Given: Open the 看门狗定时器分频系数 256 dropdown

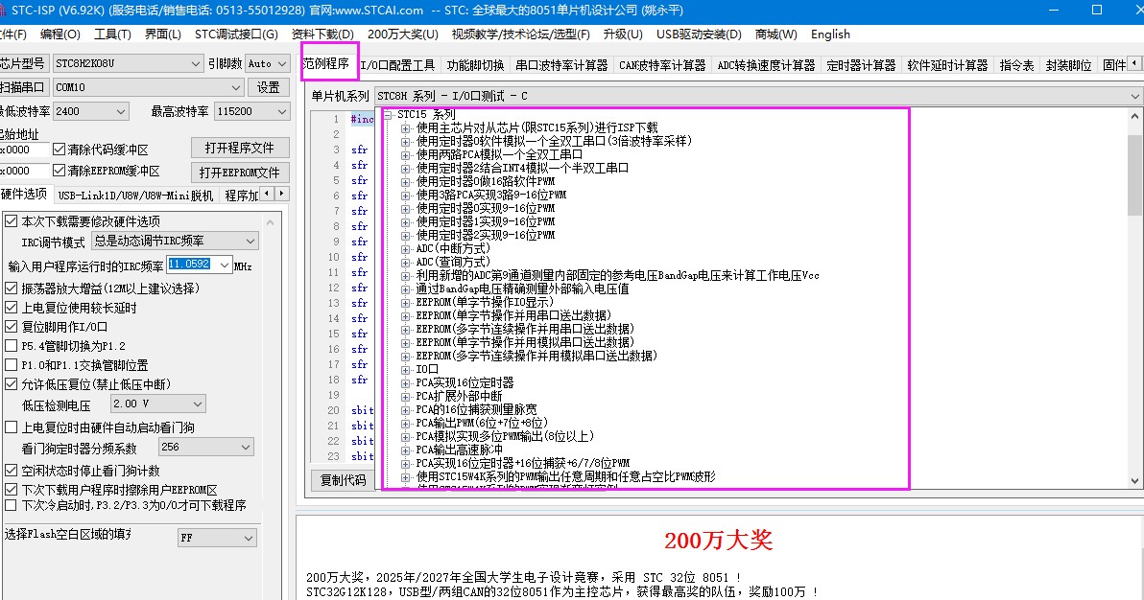Looking at the screenshot, I should click(205, 447).
